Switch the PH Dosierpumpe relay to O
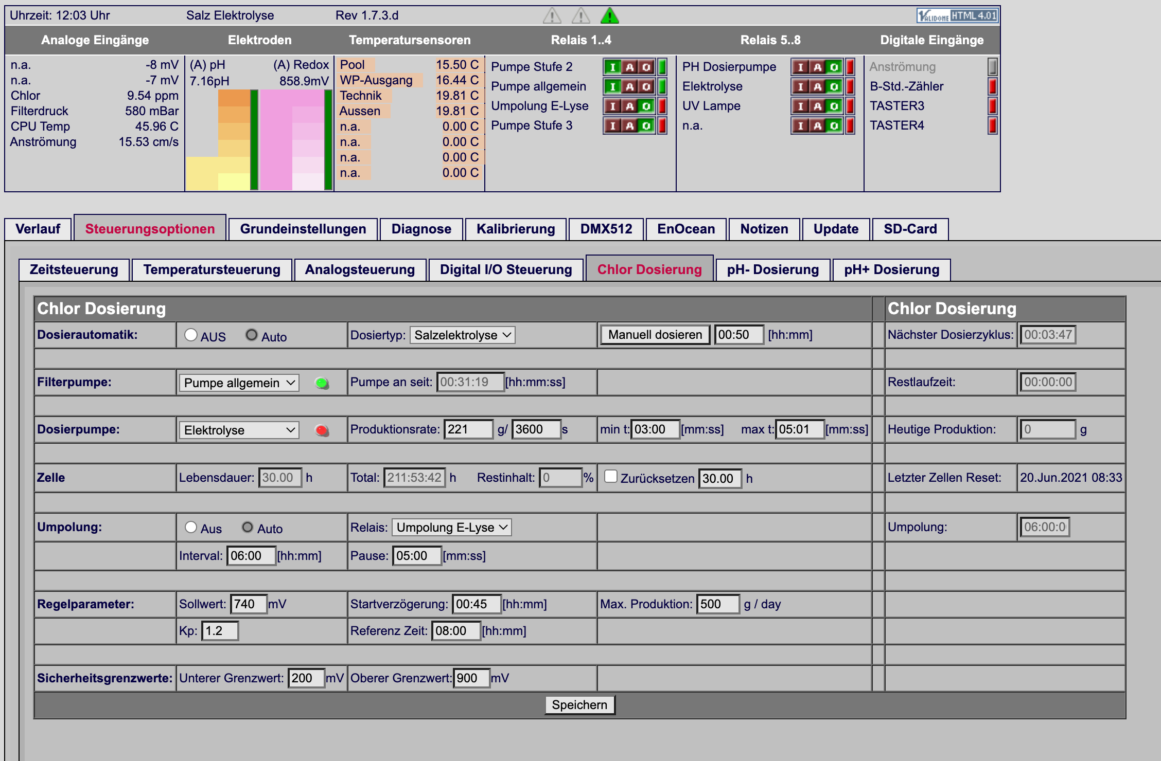 (x=834, y=67)
